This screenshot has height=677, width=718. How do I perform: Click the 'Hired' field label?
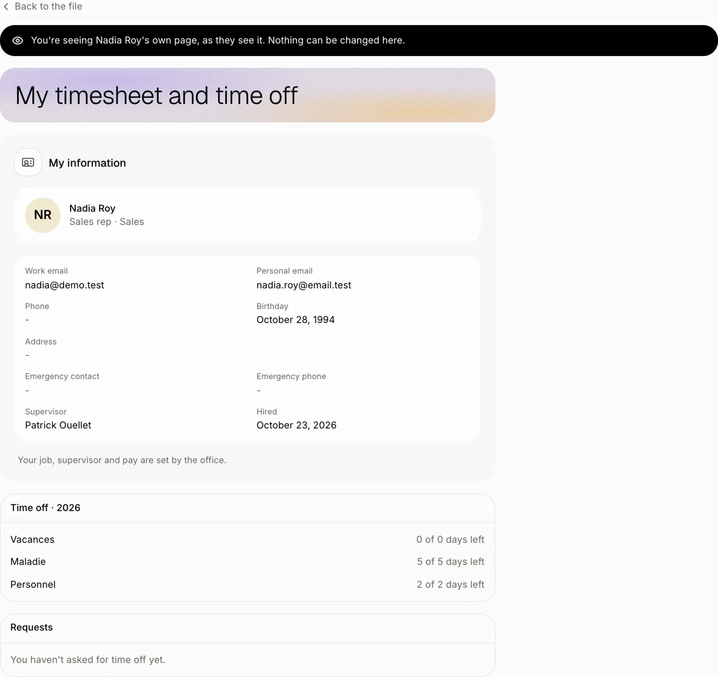click(267, 412)
